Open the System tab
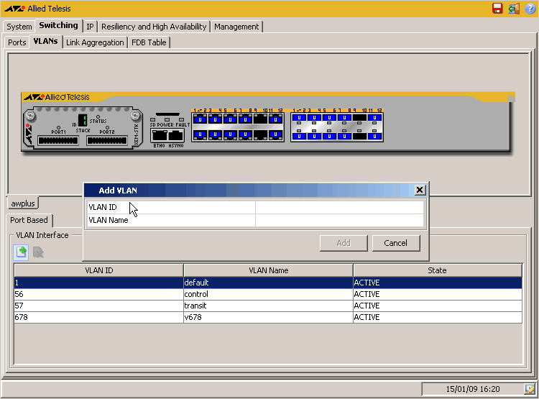Viewport: 539px width, 399px height. tap(19, 27)
